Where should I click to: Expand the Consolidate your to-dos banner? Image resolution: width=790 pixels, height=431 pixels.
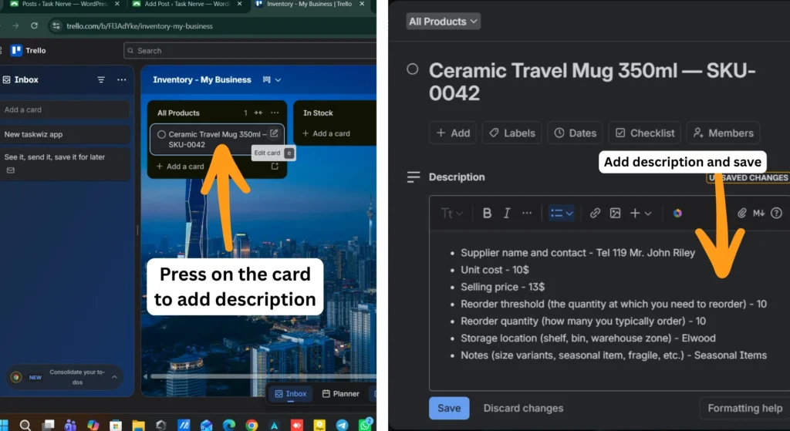point(114,377)
